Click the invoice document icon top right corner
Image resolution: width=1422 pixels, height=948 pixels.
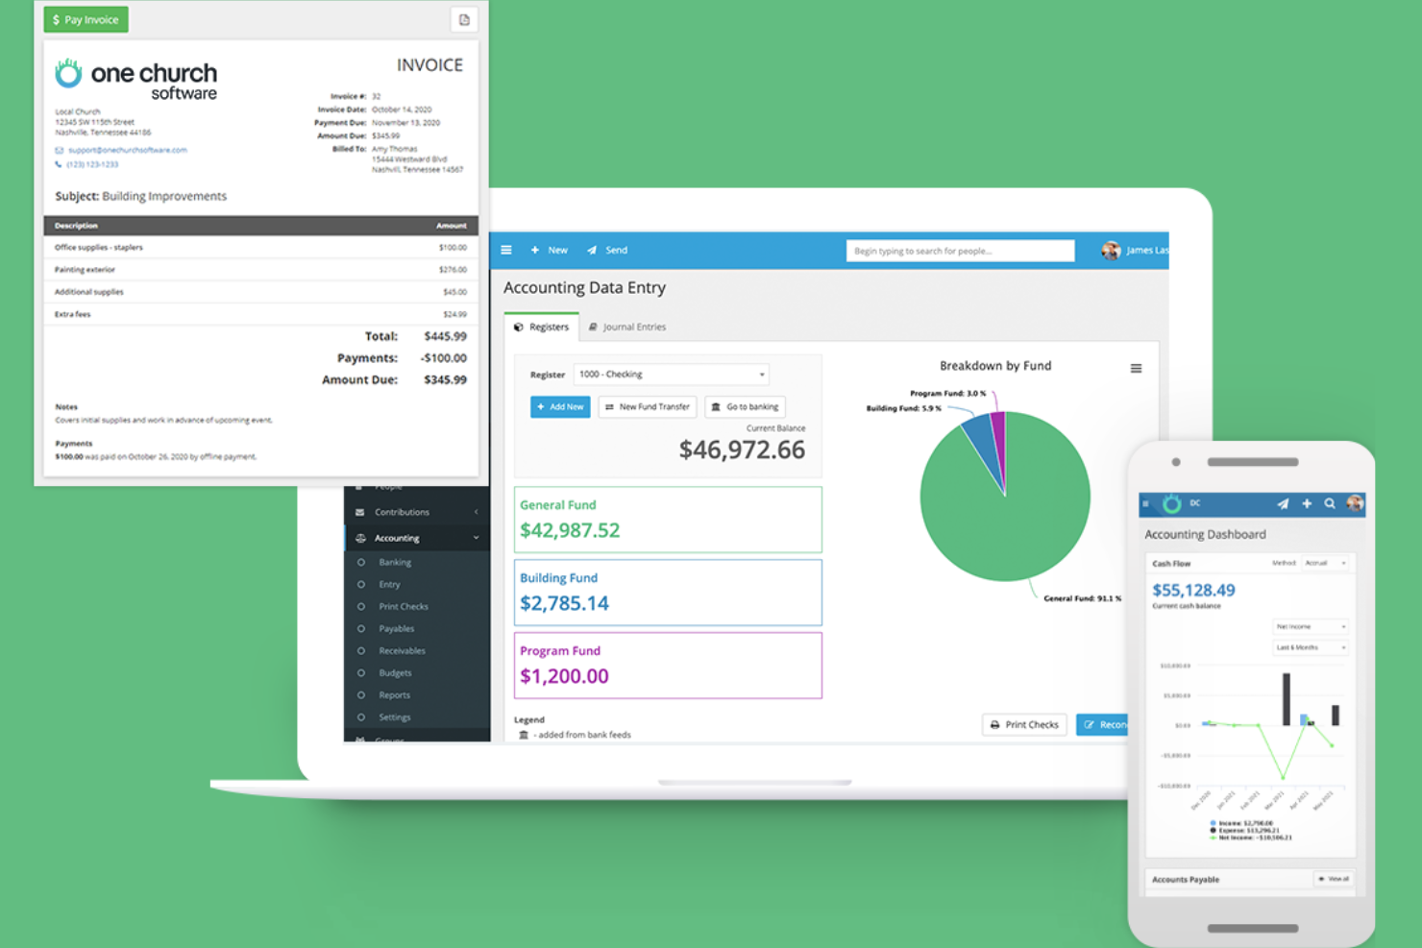464,19
